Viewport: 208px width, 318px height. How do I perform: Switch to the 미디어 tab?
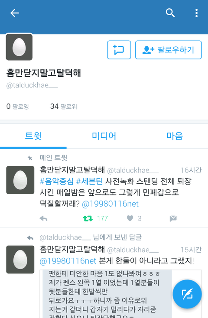[x=104, y=136]
